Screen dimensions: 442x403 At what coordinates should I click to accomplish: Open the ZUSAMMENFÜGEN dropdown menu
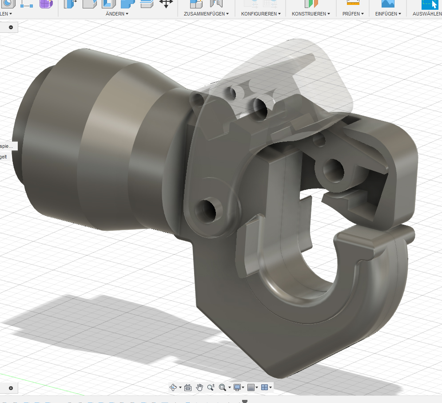[207, 14]
